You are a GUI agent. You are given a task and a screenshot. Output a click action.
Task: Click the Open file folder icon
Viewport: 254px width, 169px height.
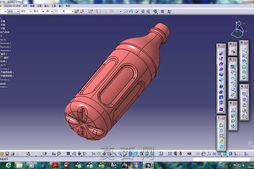coord(2,154)
